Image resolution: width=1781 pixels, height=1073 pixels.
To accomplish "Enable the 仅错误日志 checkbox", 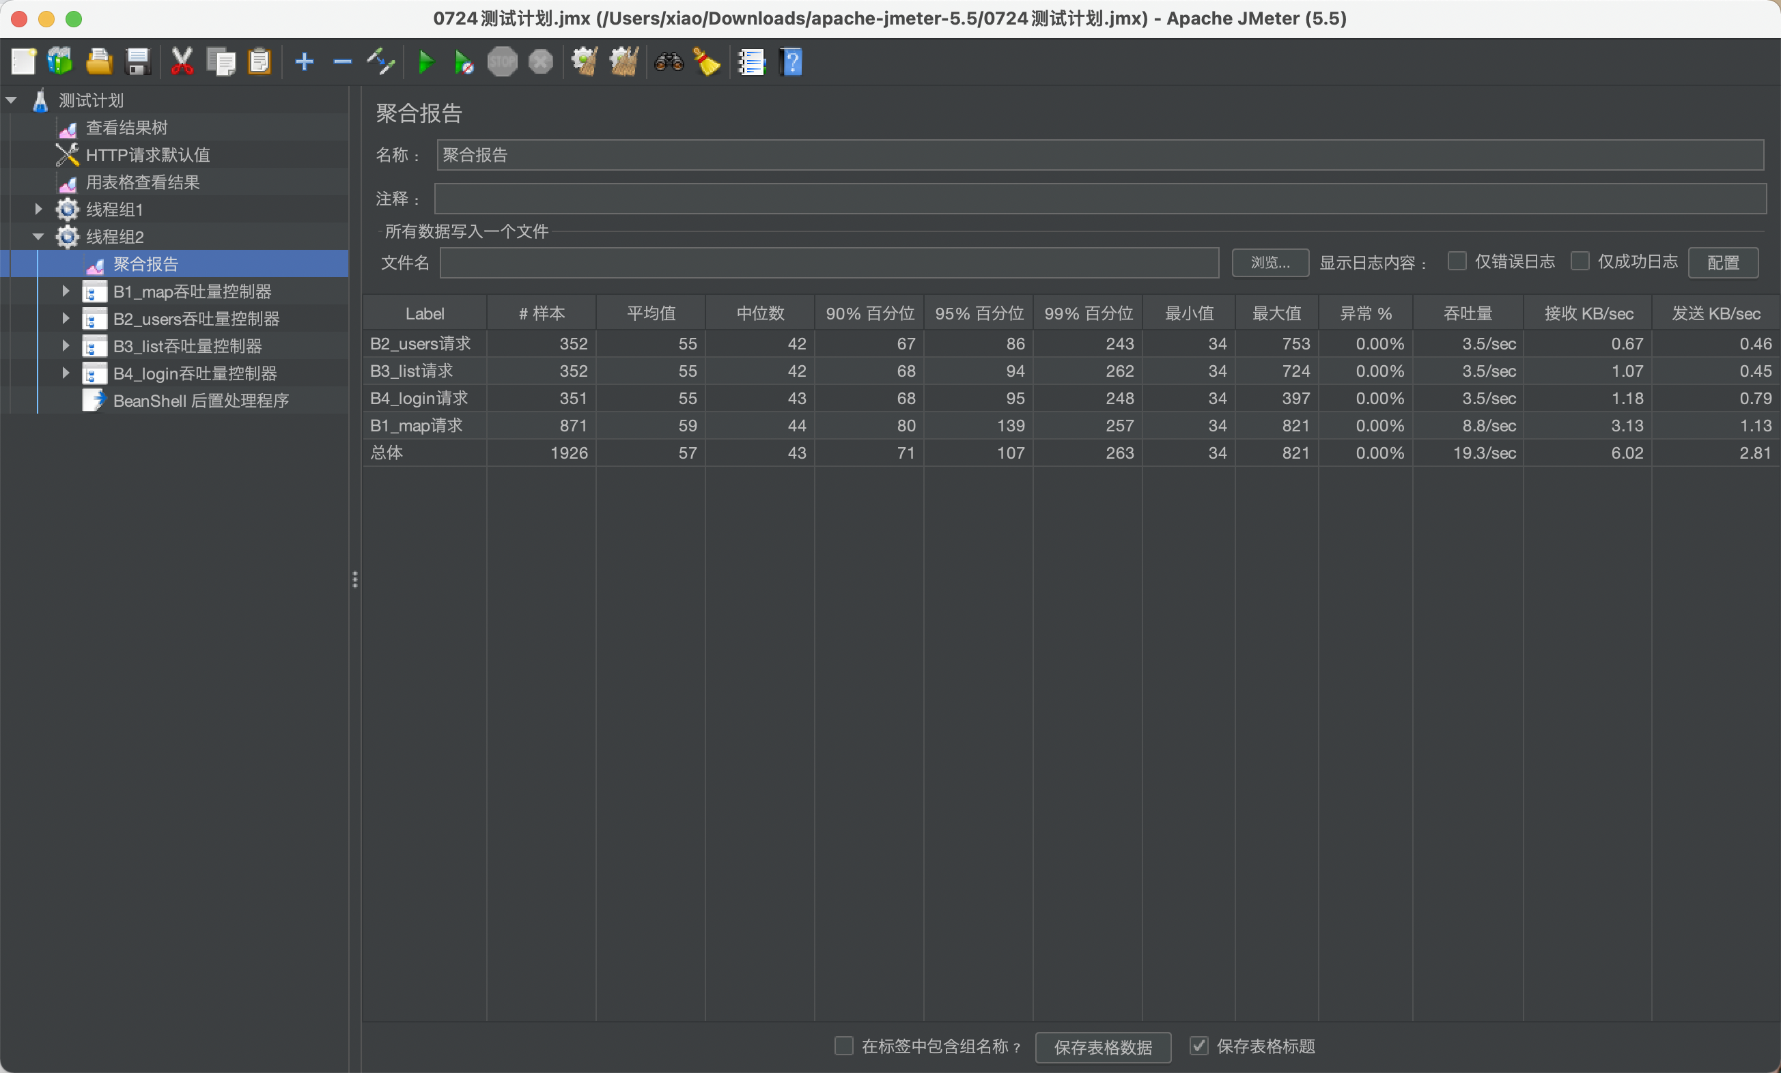I will (x=1457, y=261).
